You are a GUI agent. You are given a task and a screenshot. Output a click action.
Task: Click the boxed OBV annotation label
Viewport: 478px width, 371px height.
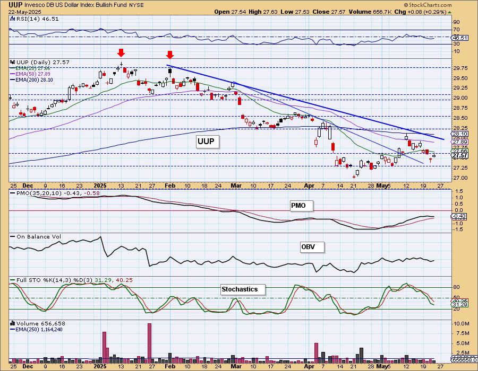click(x=312, y=247)
